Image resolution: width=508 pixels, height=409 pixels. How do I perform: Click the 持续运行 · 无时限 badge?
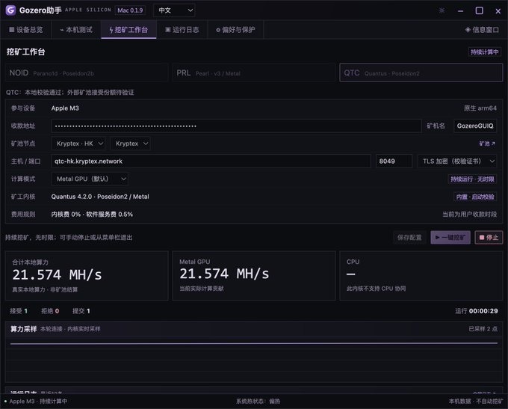(472, 179)
